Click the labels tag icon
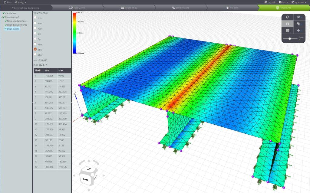The height and width of the screenshot is (193, 310). (298, 24)
